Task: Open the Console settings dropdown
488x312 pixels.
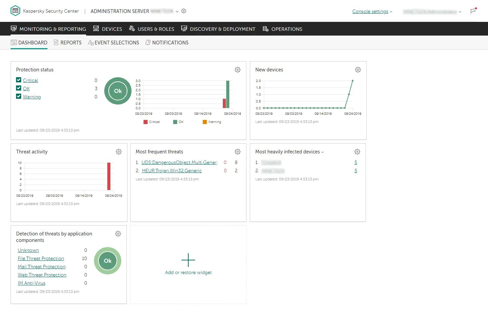Action: (372, 11)
